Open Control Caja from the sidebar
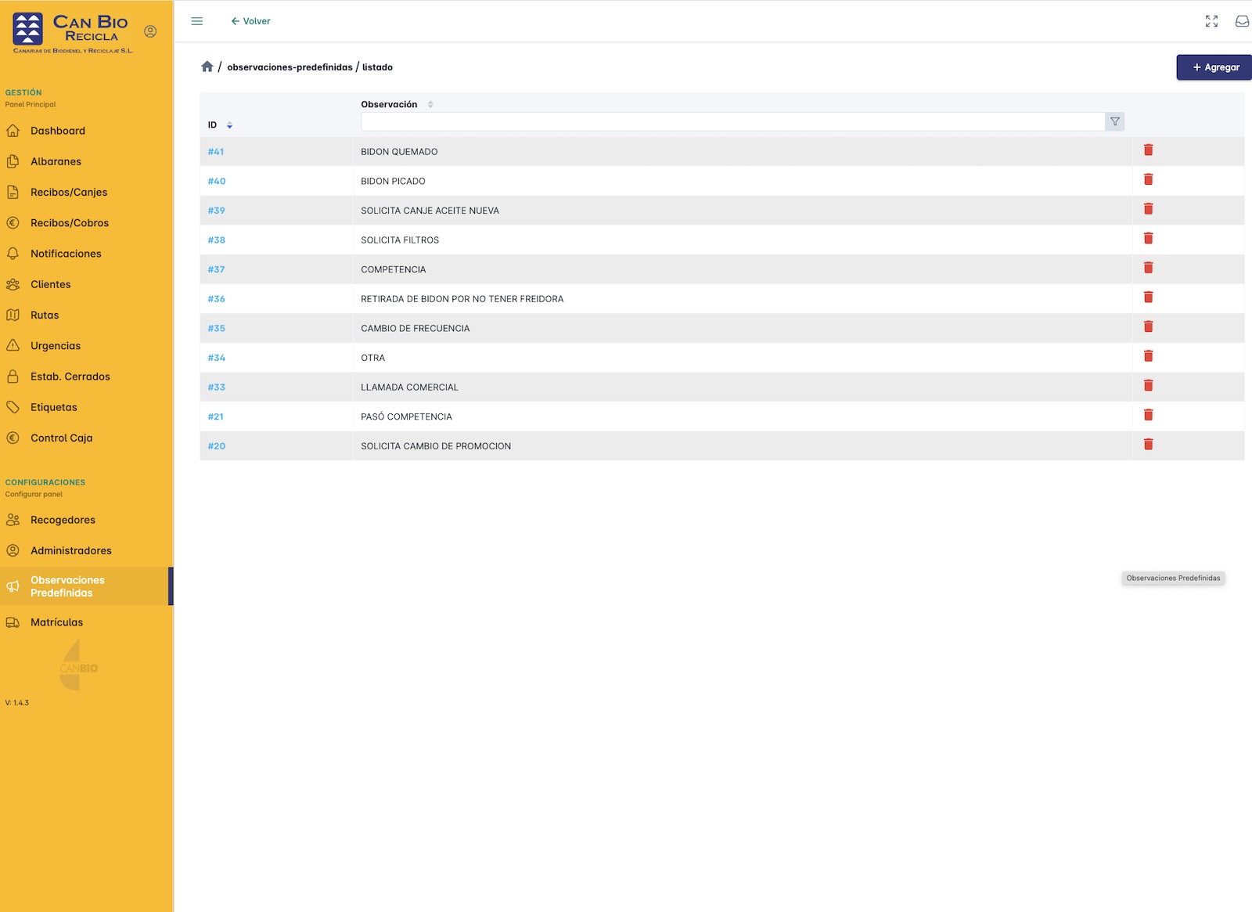The image size is (1252, 912). coord(61,438)
